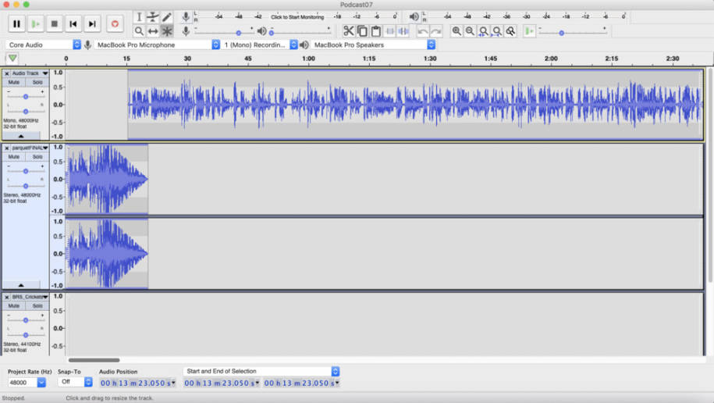
Task: Click the Audio Position time field
Action: 137,383
